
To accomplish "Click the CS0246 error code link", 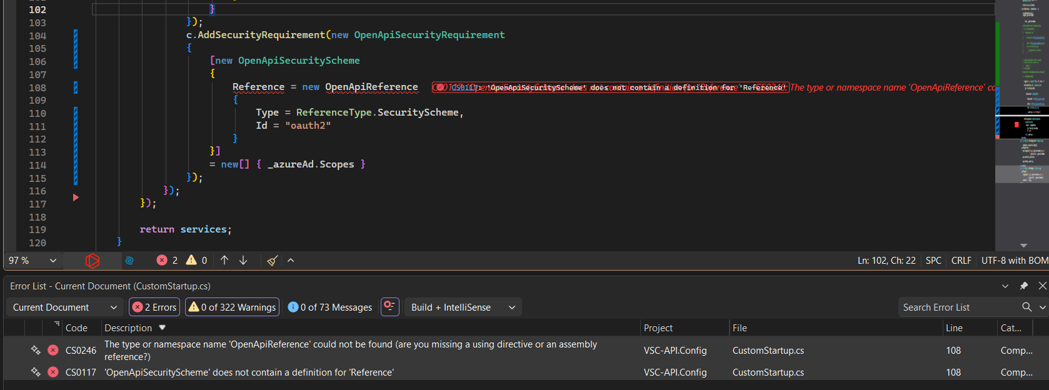I will tap(81, 351).
